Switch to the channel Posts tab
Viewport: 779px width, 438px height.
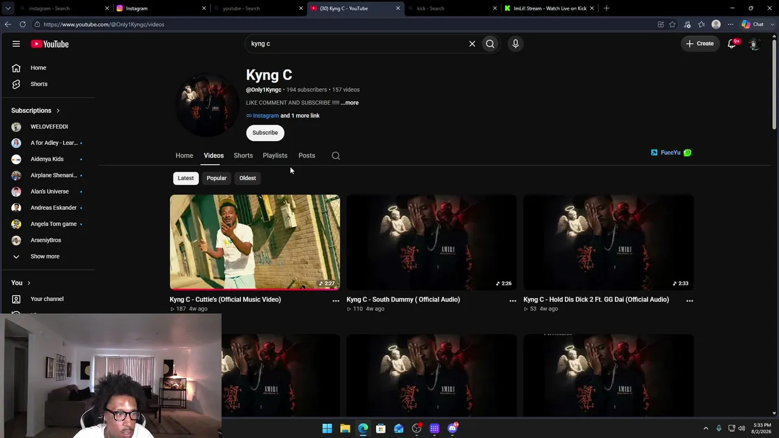pyautogui.click(x=307, y=156)
